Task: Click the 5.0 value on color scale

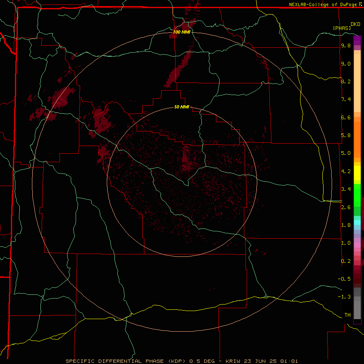Action: (x=346, y=153)
